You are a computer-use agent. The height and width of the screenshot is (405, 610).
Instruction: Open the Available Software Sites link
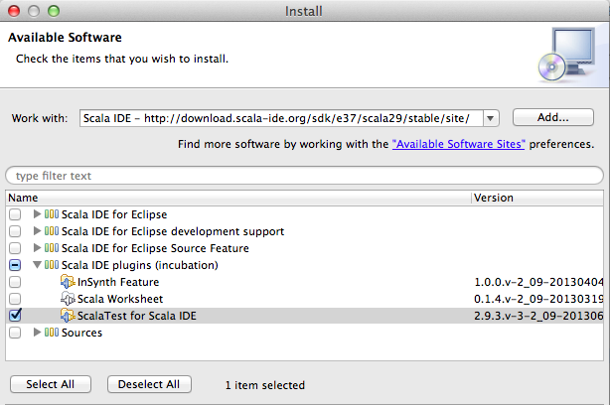[x=459, y=144]
